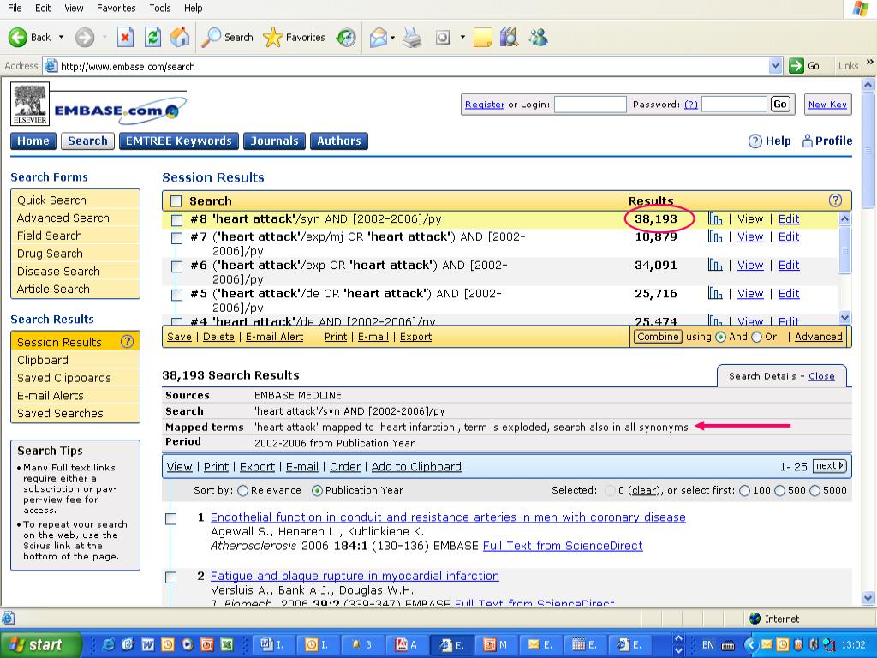
Task: Click the chart icon for search #5
Action: [x=715, y=293]
